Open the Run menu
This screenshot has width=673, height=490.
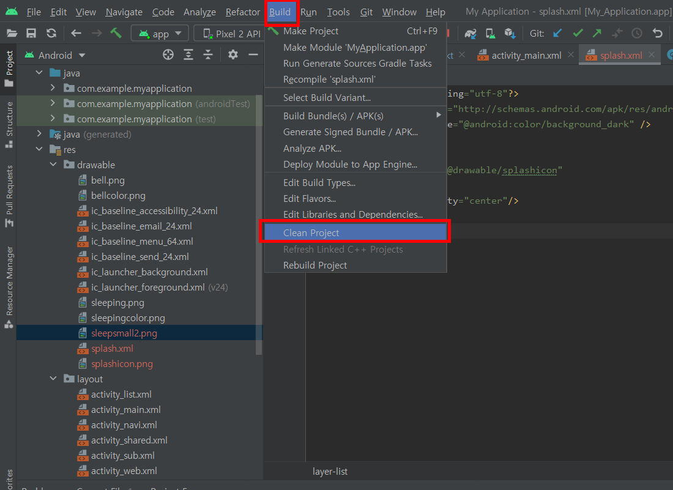308,12
